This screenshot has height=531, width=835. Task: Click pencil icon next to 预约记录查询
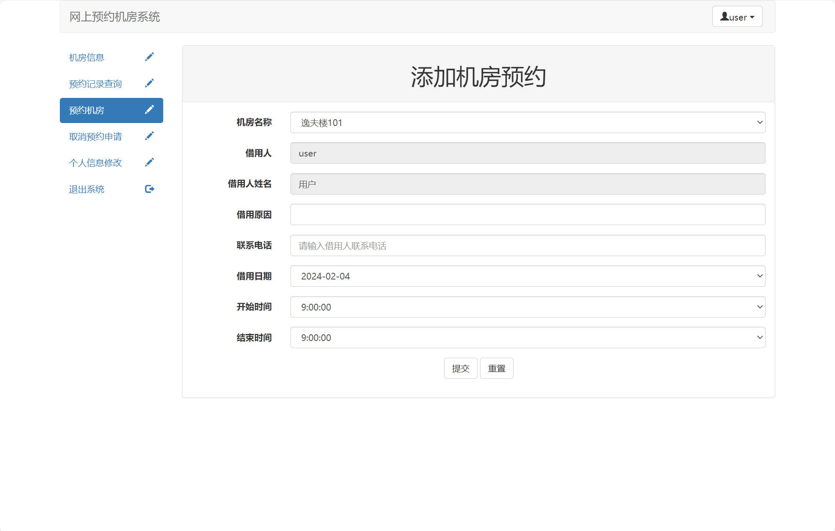[149, 83]
